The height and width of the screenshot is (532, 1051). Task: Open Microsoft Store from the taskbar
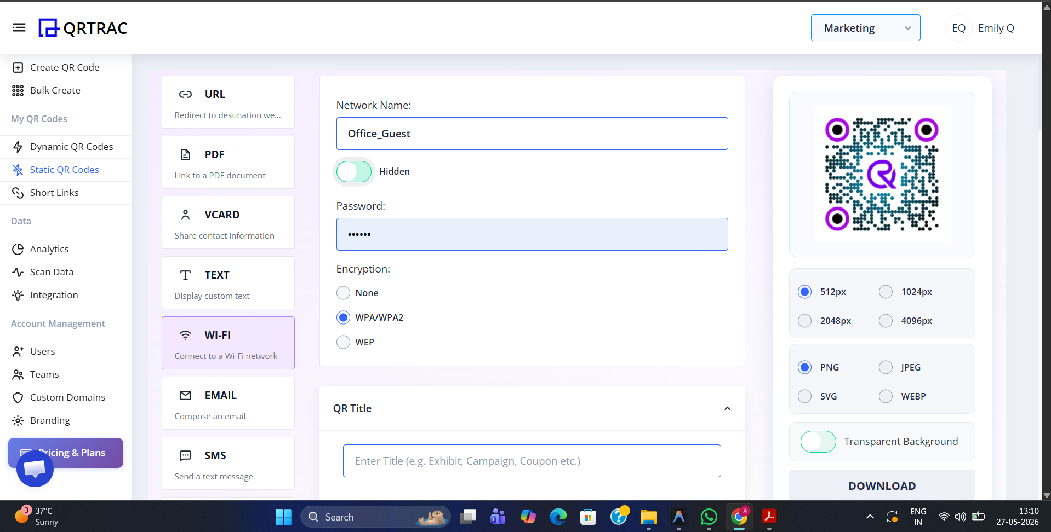(x=588, y=517)
